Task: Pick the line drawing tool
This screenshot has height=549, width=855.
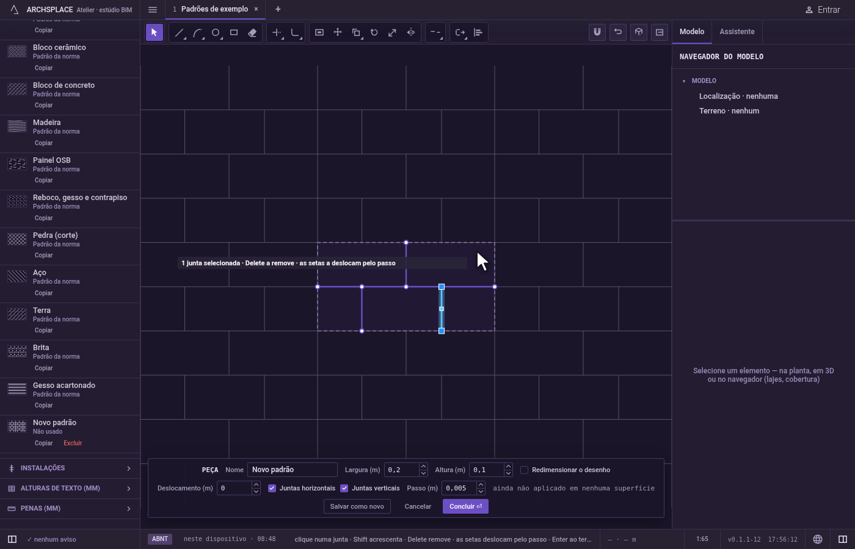Action: coord(179,32)
